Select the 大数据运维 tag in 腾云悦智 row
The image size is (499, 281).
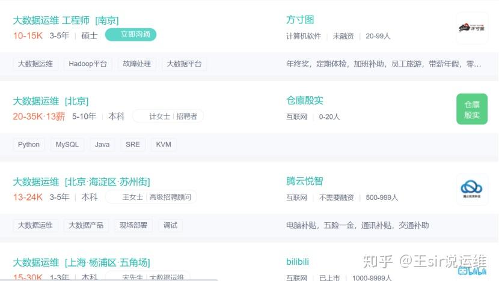coord(35,225)
